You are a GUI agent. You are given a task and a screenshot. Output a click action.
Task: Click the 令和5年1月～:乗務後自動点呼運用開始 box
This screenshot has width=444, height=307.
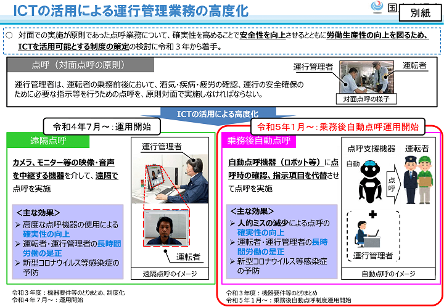[x=338, y=126]
